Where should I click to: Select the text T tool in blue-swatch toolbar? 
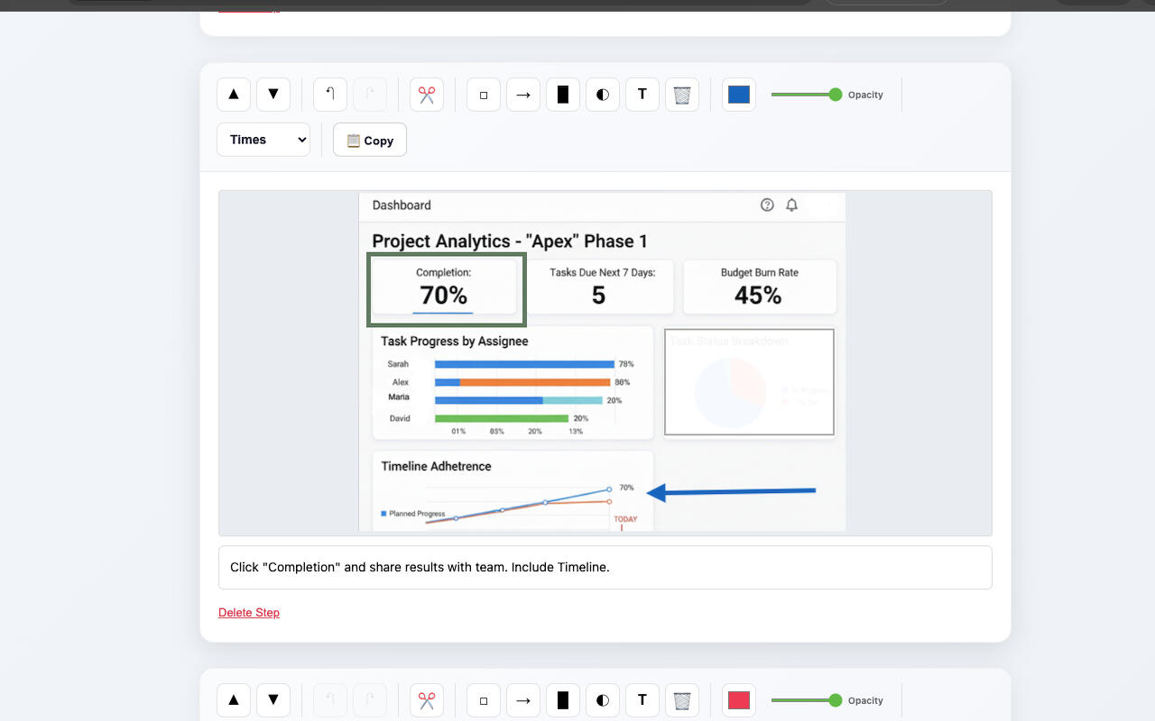pos(642,95)
